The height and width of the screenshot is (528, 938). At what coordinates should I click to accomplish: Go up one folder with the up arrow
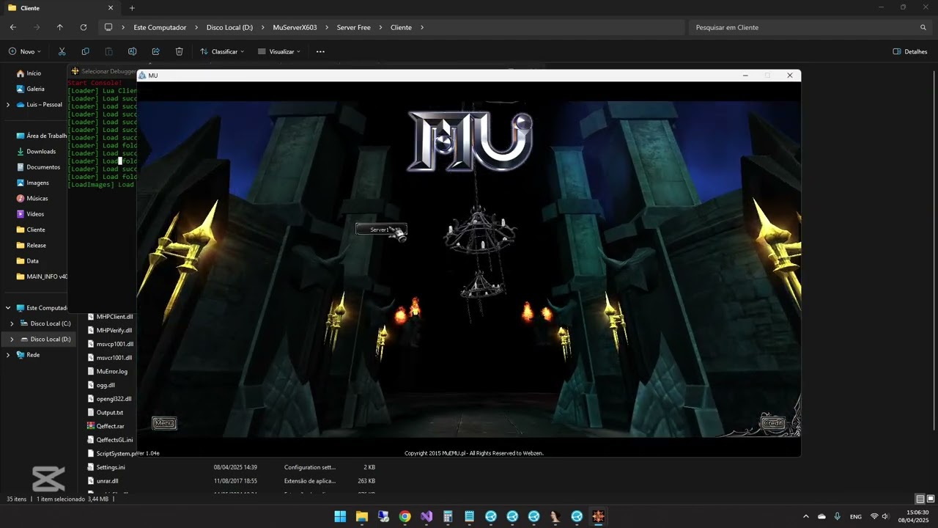point(60,27)
